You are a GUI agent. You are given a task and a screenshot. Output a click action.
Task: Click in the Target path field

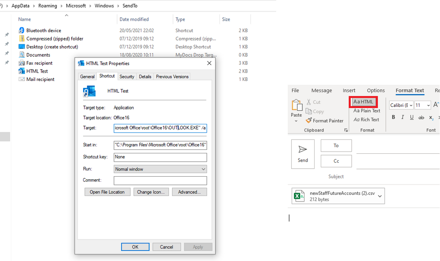[160, 128]
